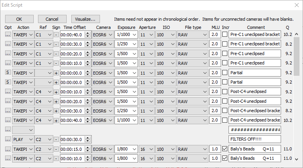Click the OK button

click(19, 19)
